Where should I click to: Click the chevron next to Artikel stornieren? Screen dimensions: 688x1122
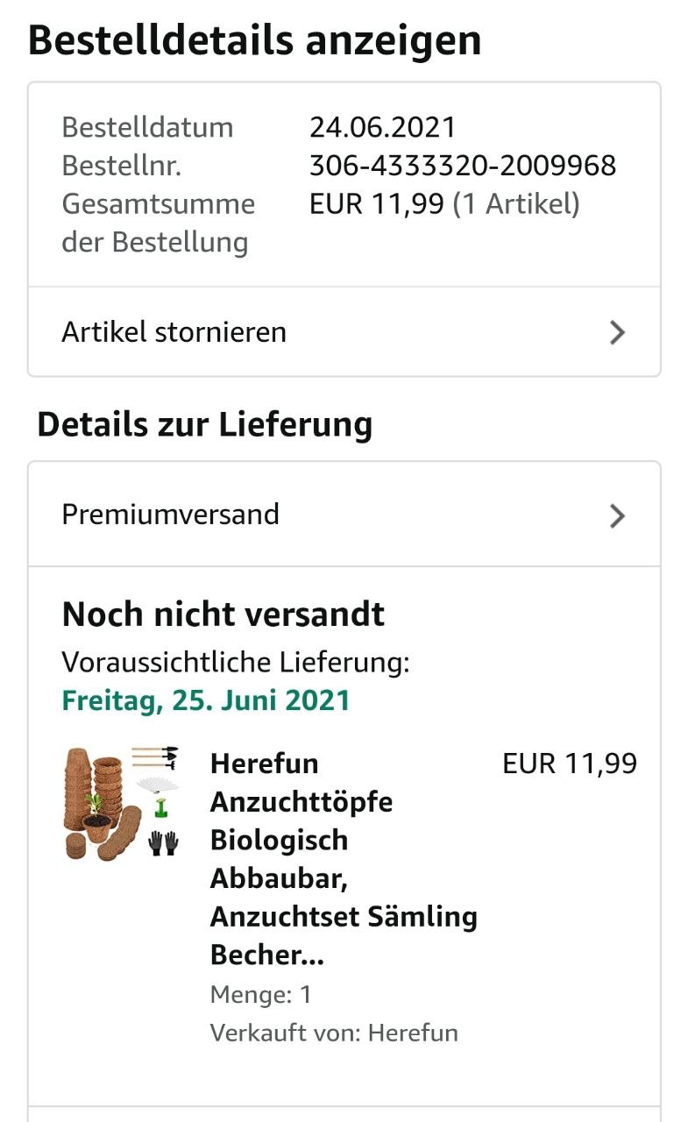click(x=617, y=332)
